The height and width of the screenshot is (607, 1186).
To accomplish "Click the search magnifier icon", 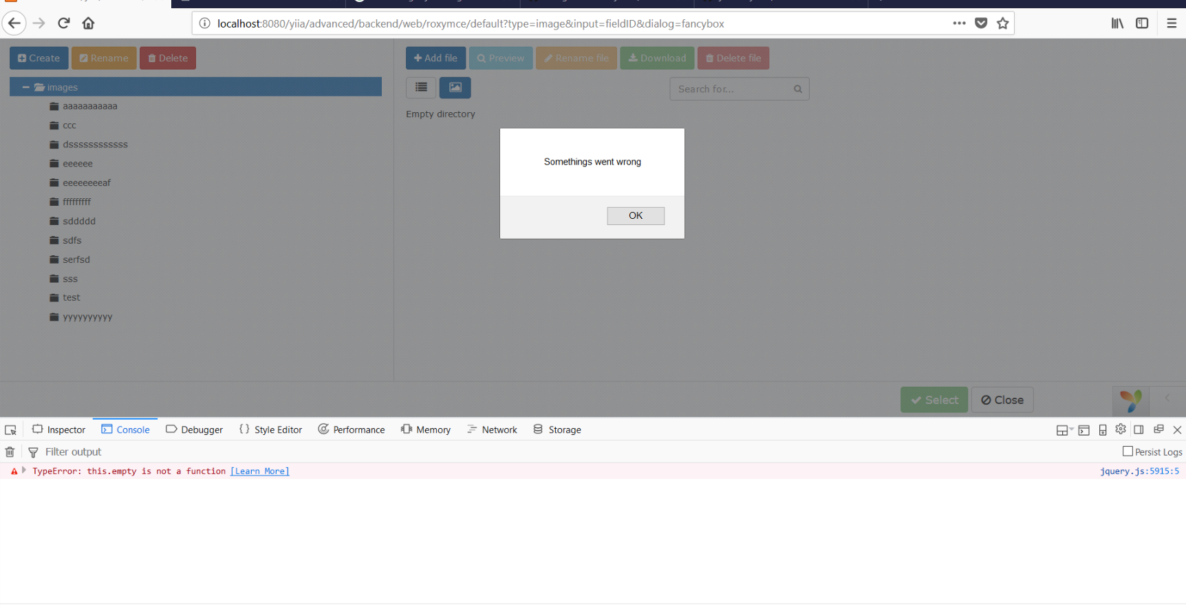I will click(x=798, y=89).
